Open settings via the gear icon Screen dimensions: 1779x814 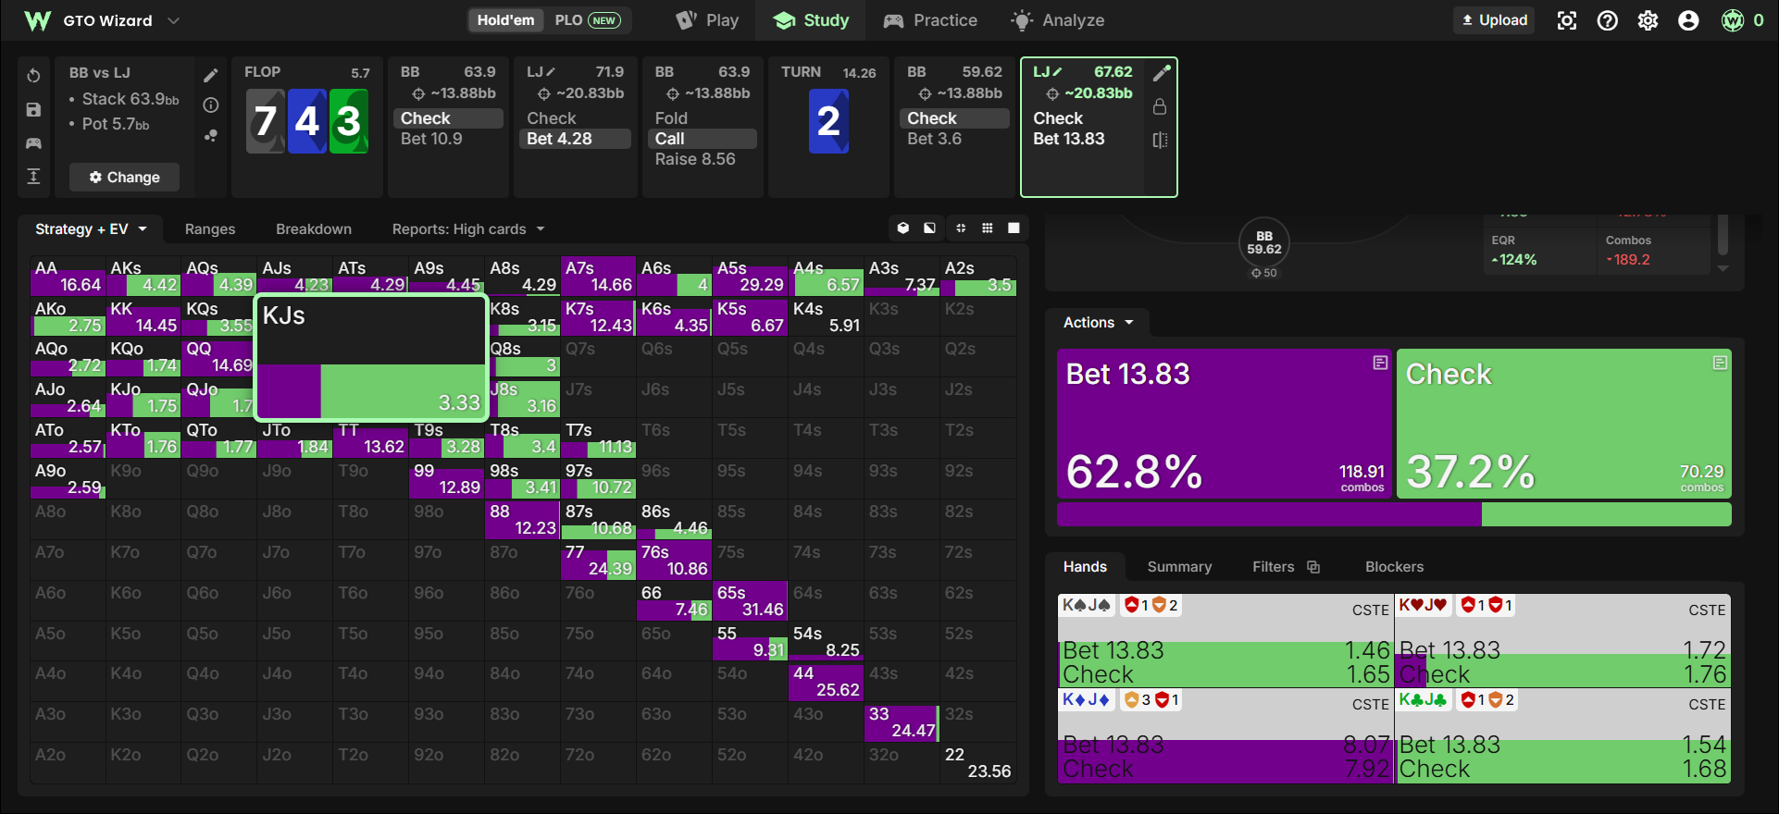pyautogui.click(x=1648, y=20)
